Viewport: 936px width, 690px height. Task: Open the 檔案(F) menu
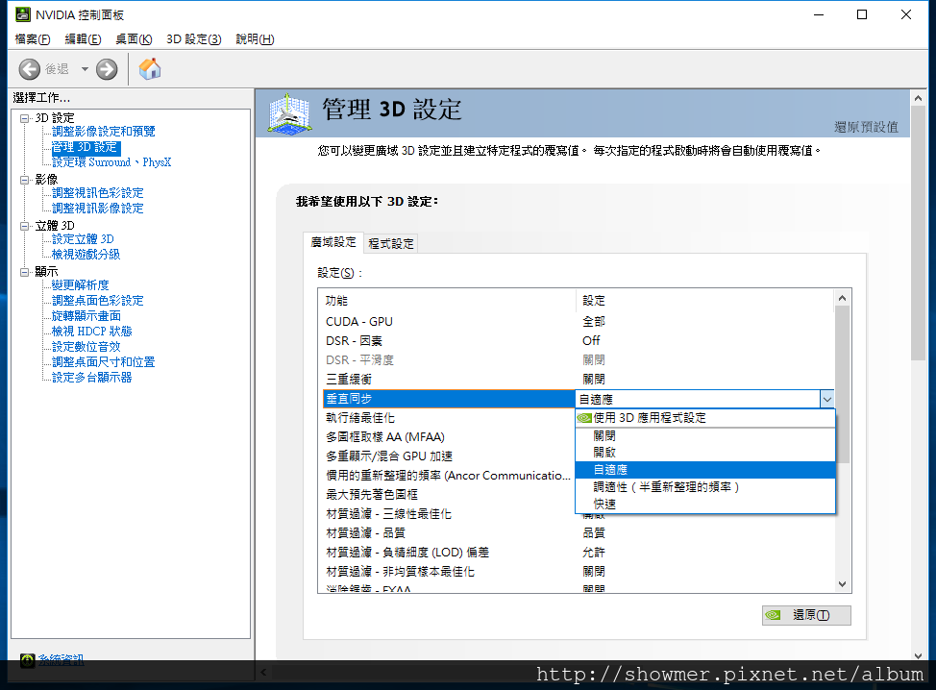[x=33, y=38]
